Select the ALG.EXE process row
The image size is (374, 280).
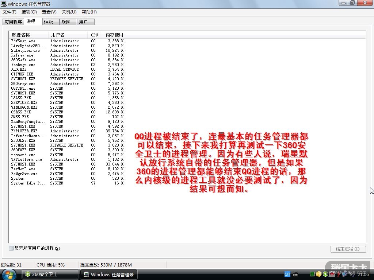point(67,69)
